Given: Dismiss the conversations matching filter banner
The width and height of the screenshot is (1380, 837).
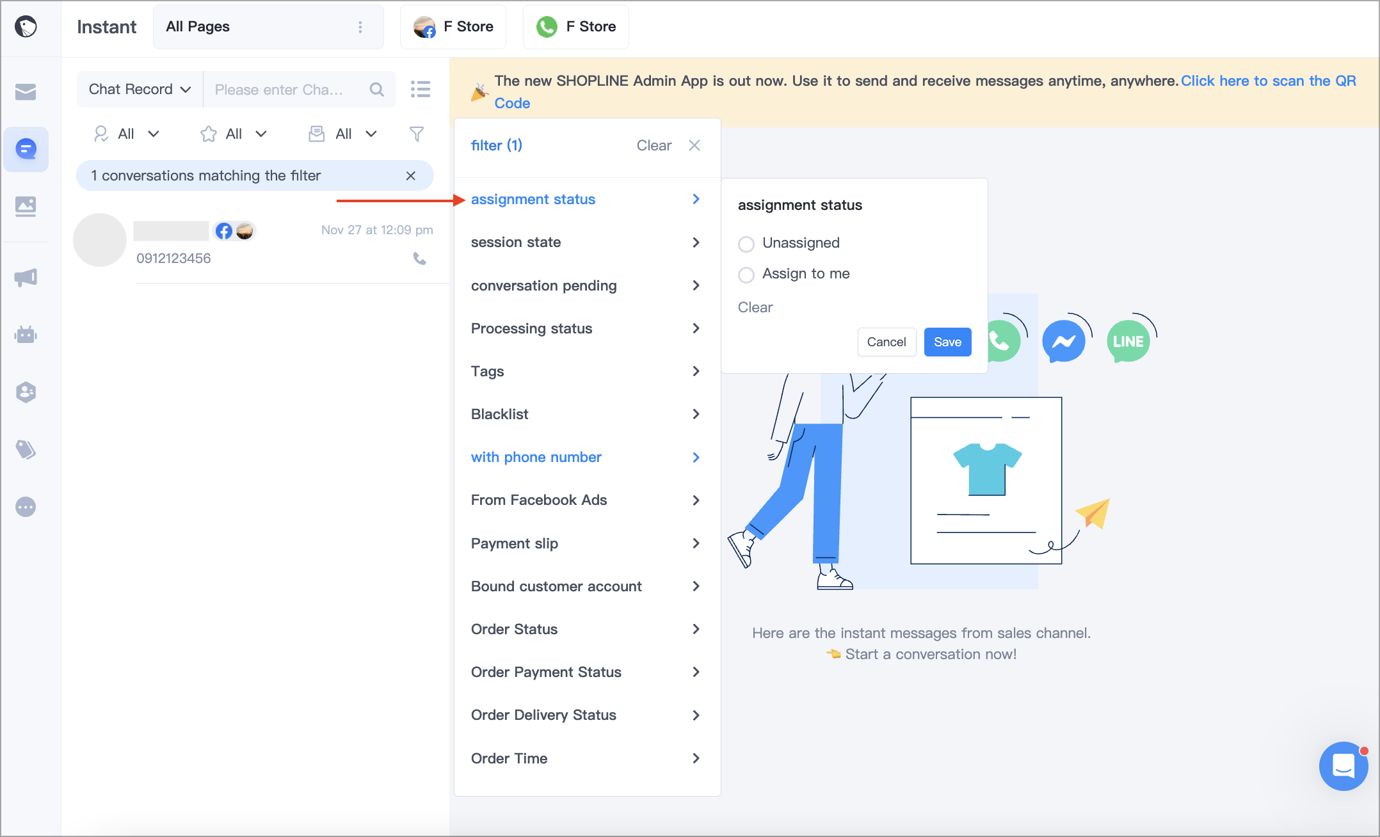Looking at the screenshot, I should pyautogui.click(x=411, y=175).
